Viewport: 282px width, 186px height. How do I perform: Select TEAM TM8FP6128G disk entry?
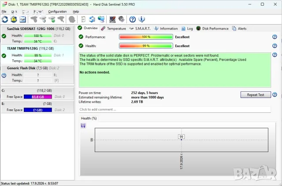[x=37, y=55]
